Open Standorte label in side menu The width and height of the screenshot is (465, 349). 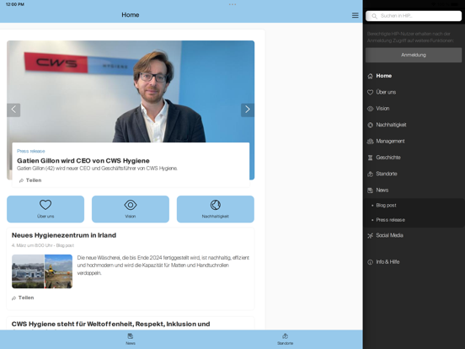387,174
